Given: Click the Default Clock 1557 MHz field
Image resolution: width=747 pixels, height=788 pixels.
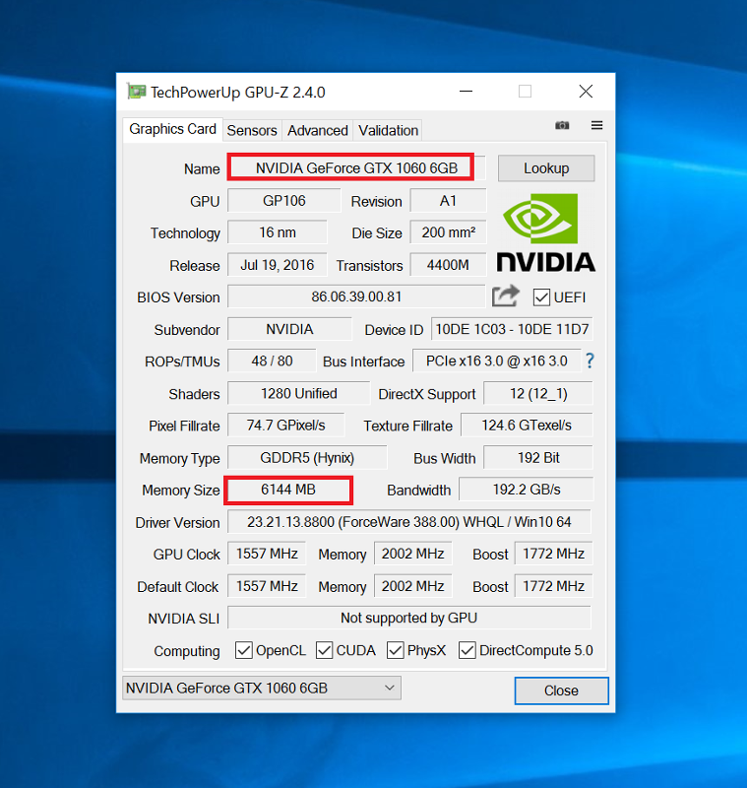Looking at the screenshot, I should [267, 586].
